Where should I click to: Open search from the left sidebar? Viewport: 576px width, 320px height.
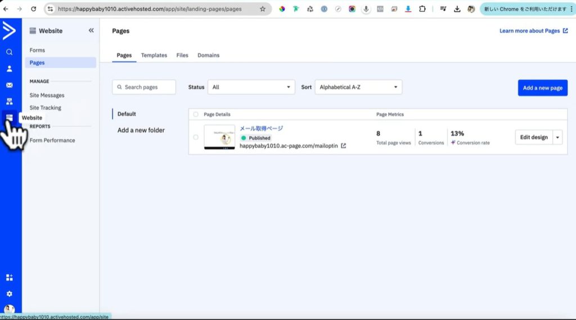9,52
